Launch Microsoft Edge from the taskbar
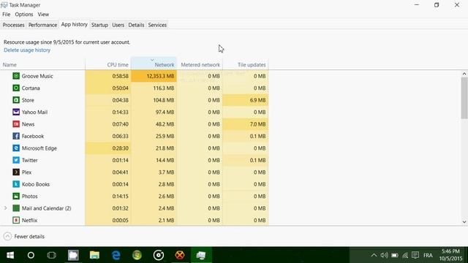 (x=116, y=255)
